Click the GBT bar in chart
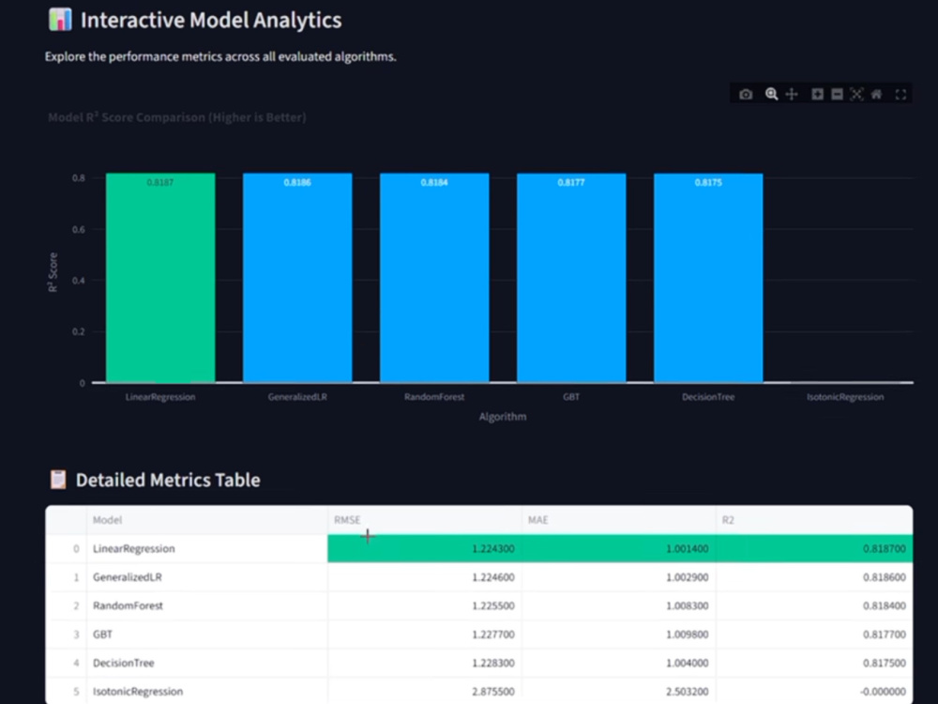This screenshot has width=938, height=704. coord(571,278)
